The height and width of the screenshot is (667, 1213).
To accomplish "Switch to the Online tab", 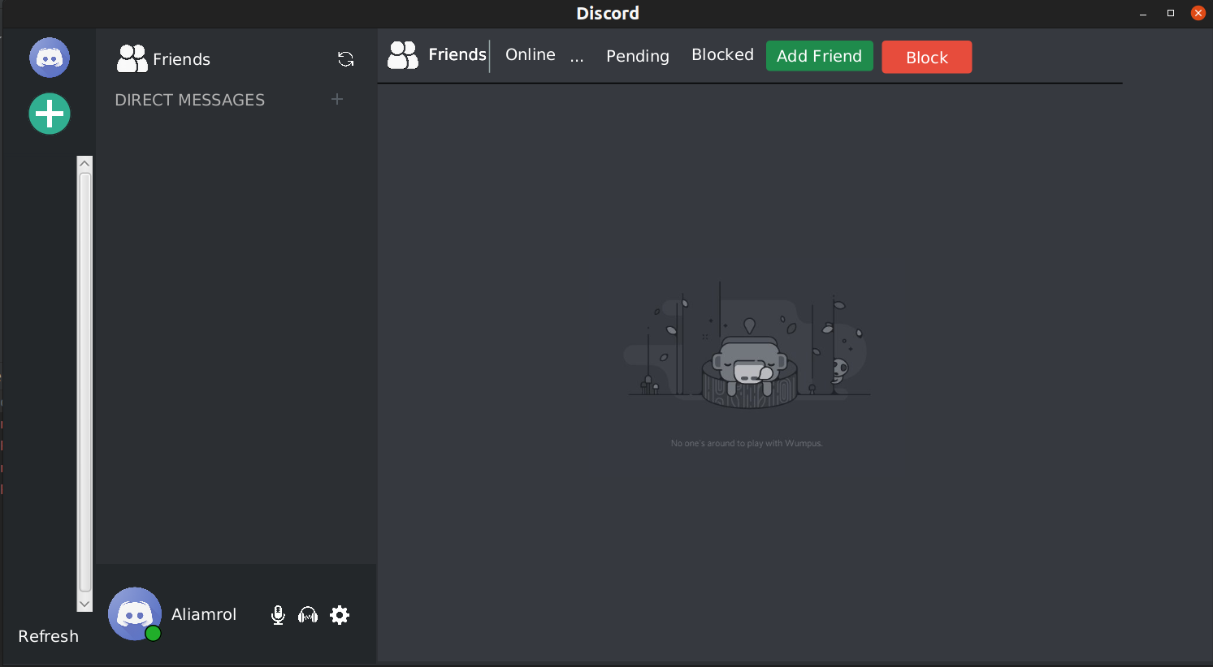I will tap(531, 54).
